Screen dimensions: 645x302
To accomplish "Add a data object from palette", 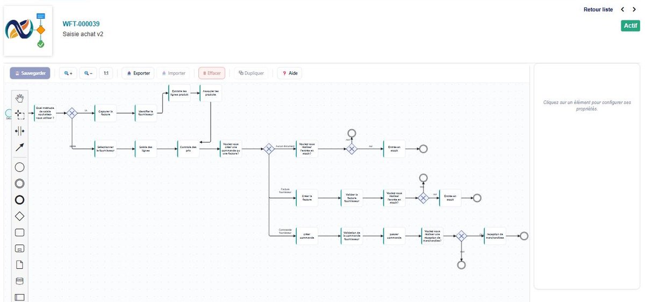I will point(20,265).
